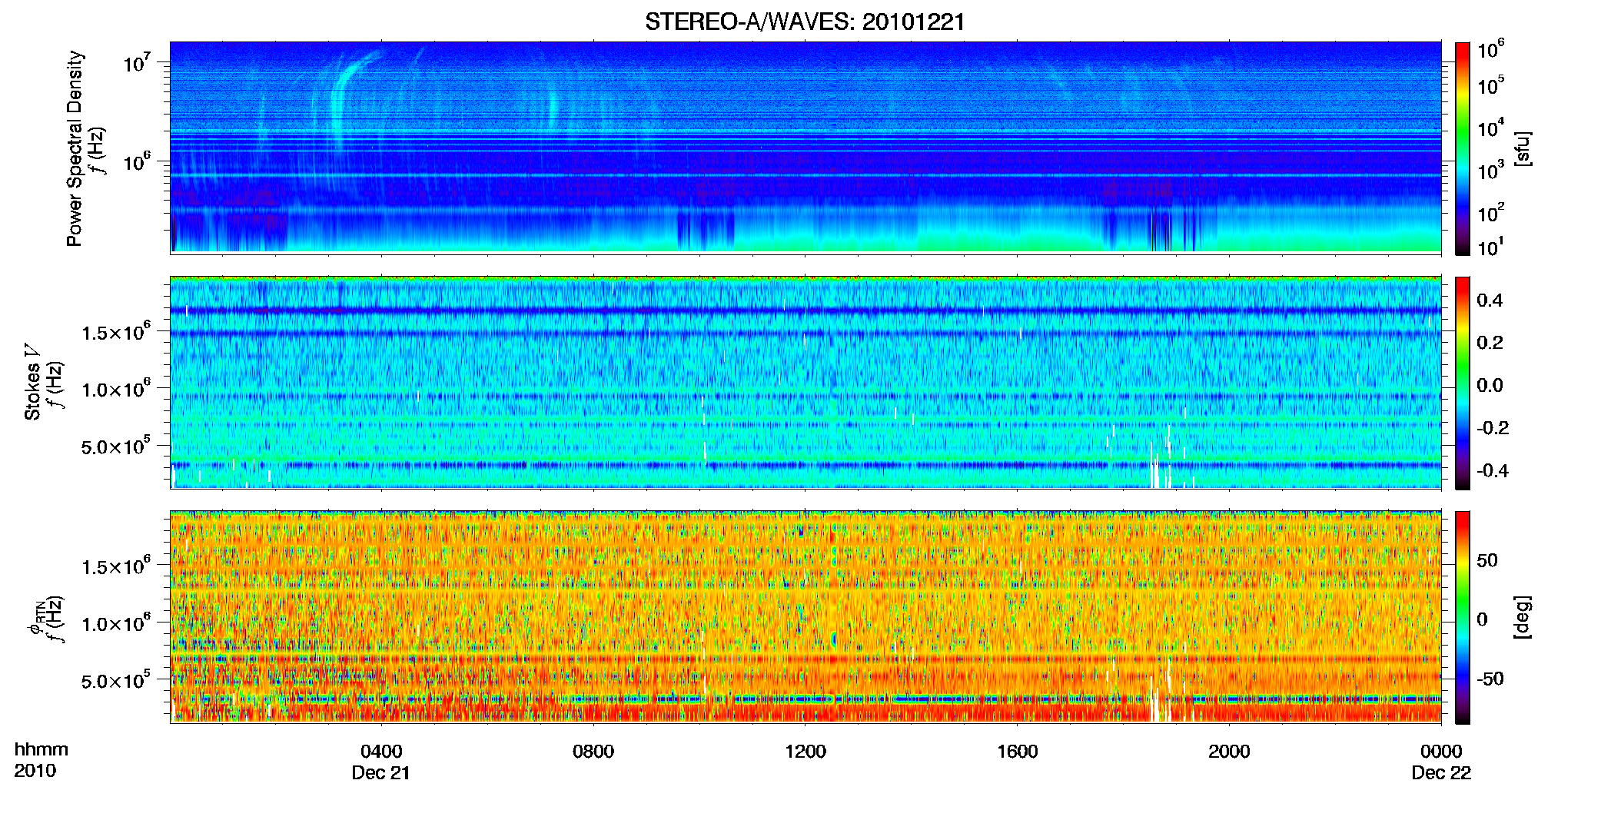Click the "2000" time tick label

click(1229, 752)
